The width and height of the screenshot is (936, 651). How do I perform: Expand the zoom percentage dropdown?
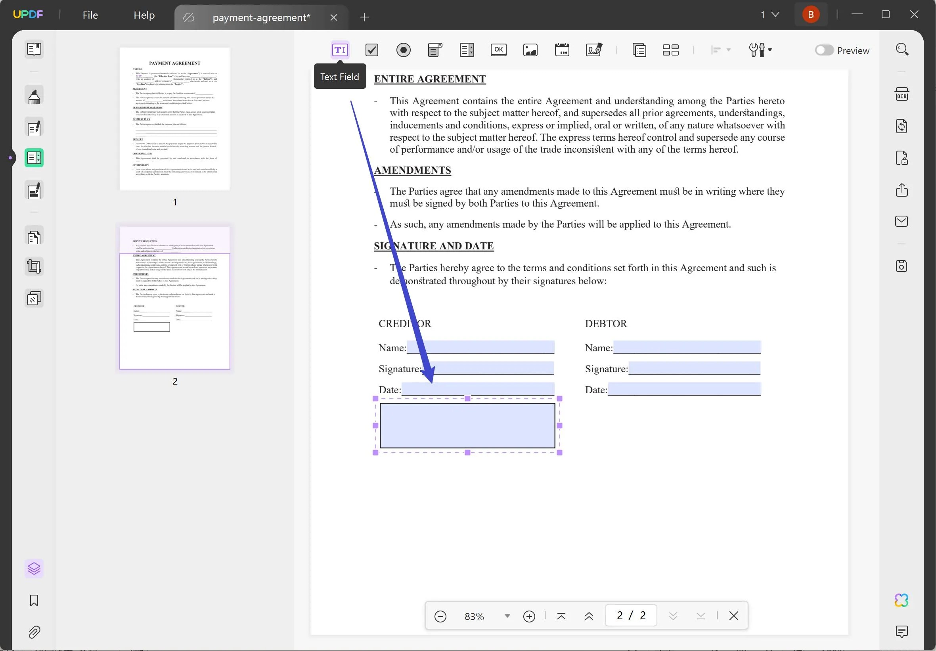pyautogui.click(x=507, y=616)
